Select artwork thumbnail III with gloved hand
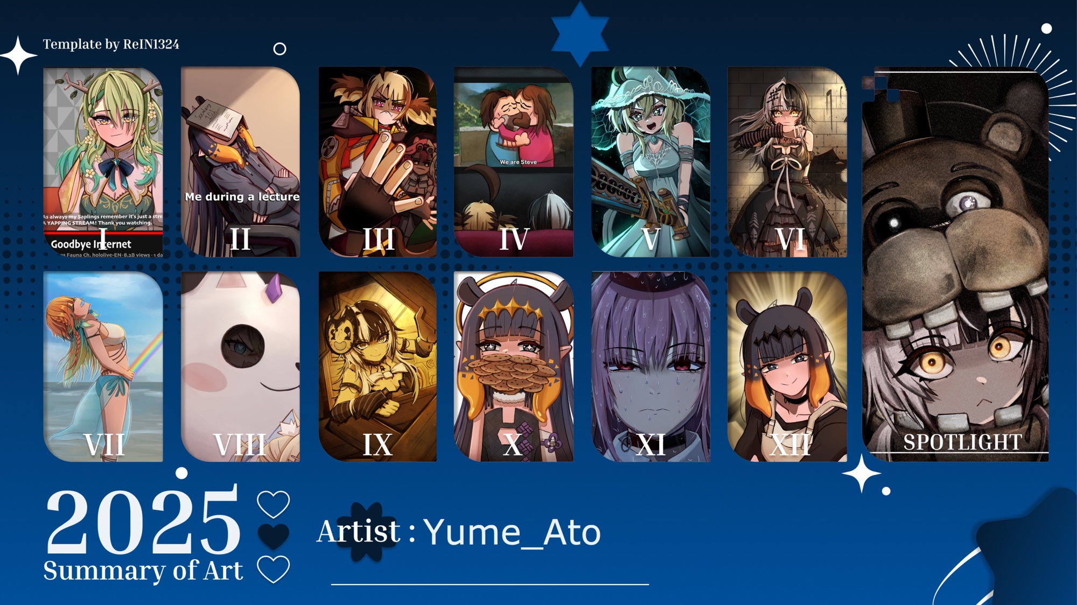 377,162
